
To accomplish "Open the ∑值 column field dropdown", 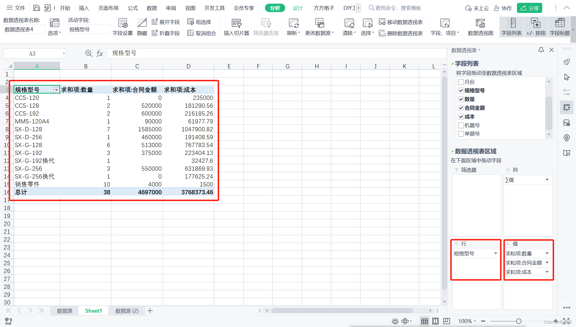I will [547, 180].
